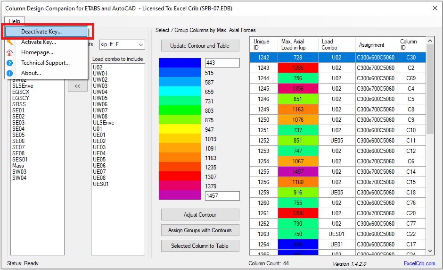Click Assign Groups with Contours
The image size is (443, 270).
click(x=200, y=230)
